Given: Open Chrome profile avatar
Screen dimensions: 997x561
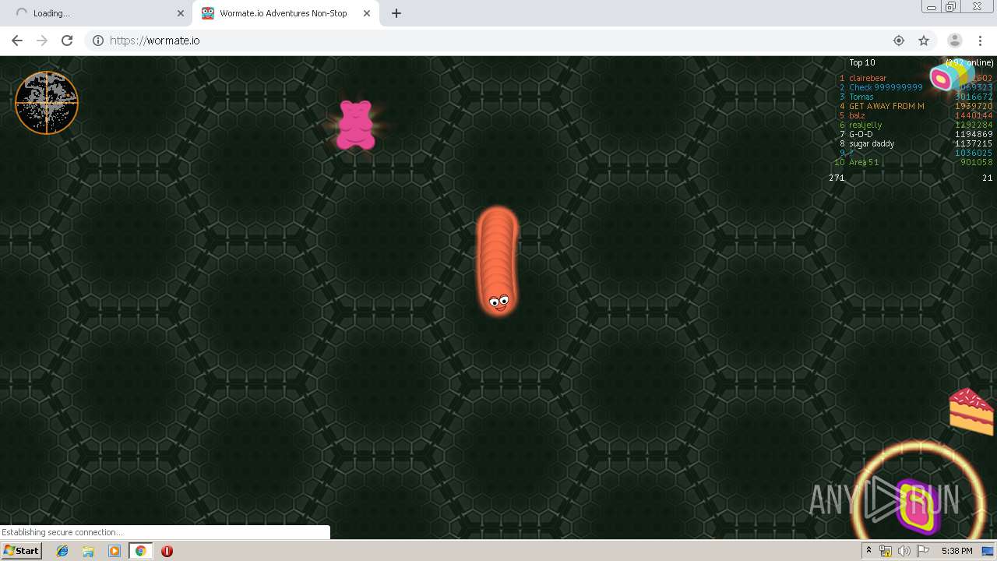Looking at the screenshot, I should tap(954, 41).
